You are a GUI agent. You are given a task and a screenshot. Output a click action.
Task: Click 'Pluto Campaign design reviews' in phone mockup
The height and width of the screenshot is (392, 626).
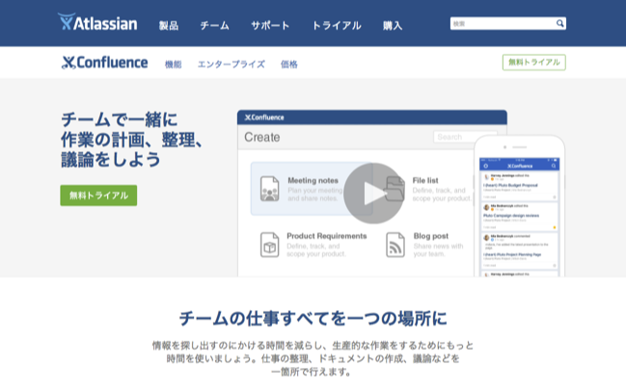click(x=511, y=216)
